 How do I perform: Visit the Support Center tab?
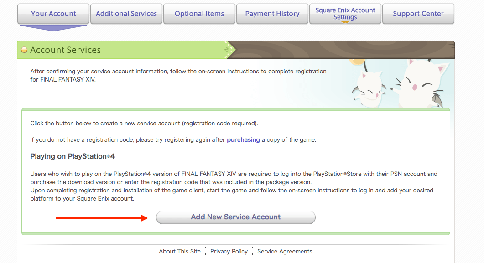[418, 14]
